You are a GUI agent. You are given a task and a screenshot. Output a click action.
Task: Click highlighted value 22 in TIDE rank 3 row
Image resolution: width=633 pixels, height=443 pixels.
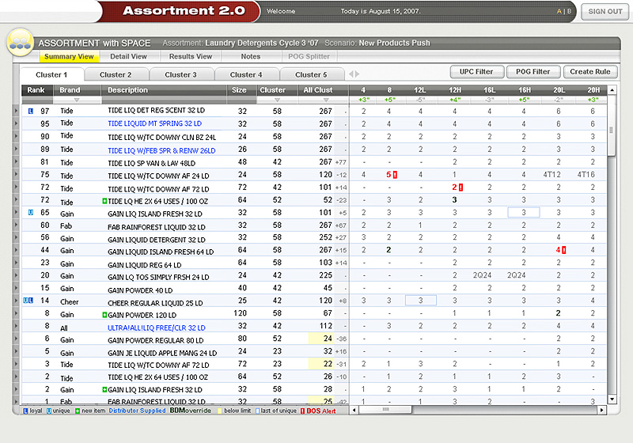(320, 364)
